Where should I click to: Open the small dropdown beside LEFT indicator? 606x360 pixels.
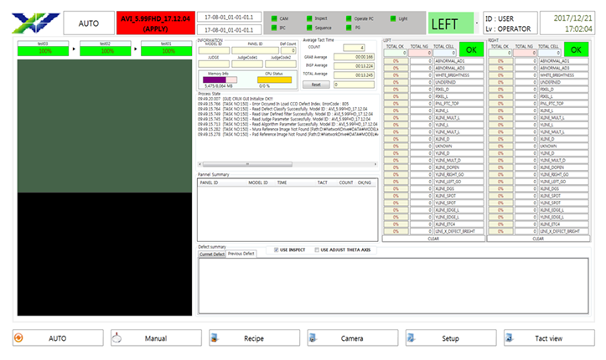click(477, 23)
